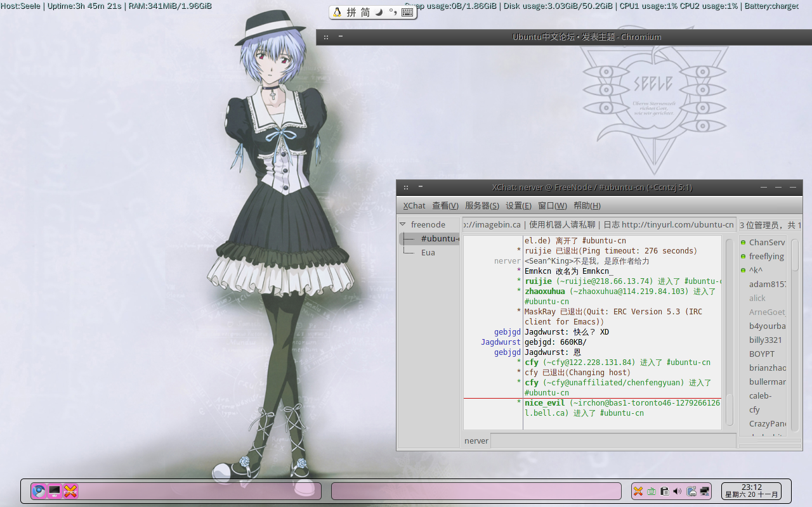Select ChanServ in user list
This screenshot has width=812, height=507.
pos(766,242)
